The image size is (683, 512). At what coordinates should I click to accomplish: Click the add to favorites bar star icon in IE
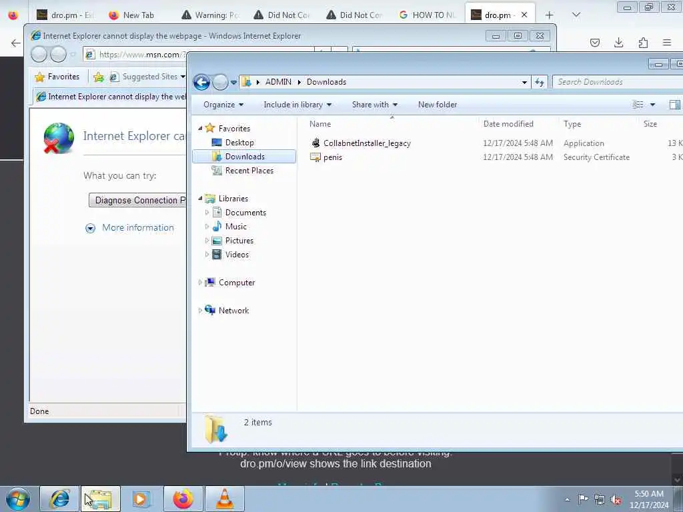99,77
